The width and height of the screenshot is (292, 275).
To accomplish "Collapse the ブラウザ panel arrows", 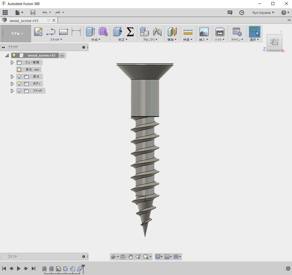I will coord(3,47).
